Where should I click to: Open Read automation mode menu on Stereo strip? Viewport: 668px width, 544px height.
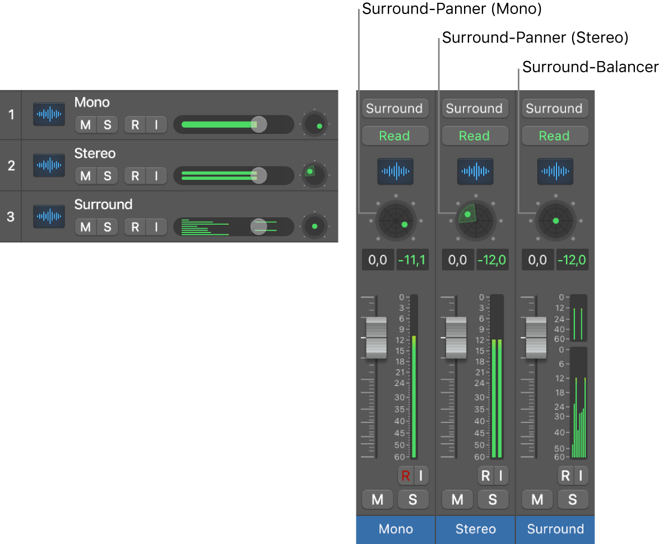point(475,136)
